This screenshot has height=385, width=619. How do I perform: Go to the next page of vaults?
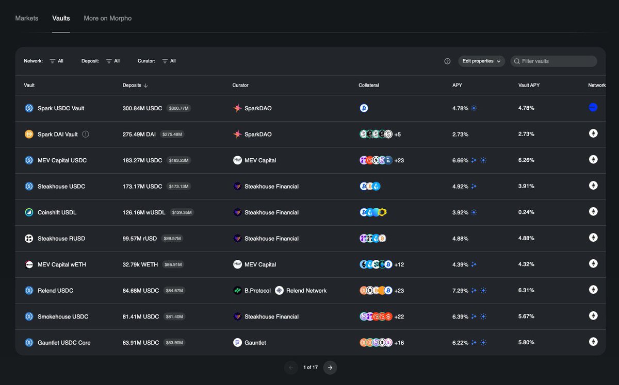[330, 367]
